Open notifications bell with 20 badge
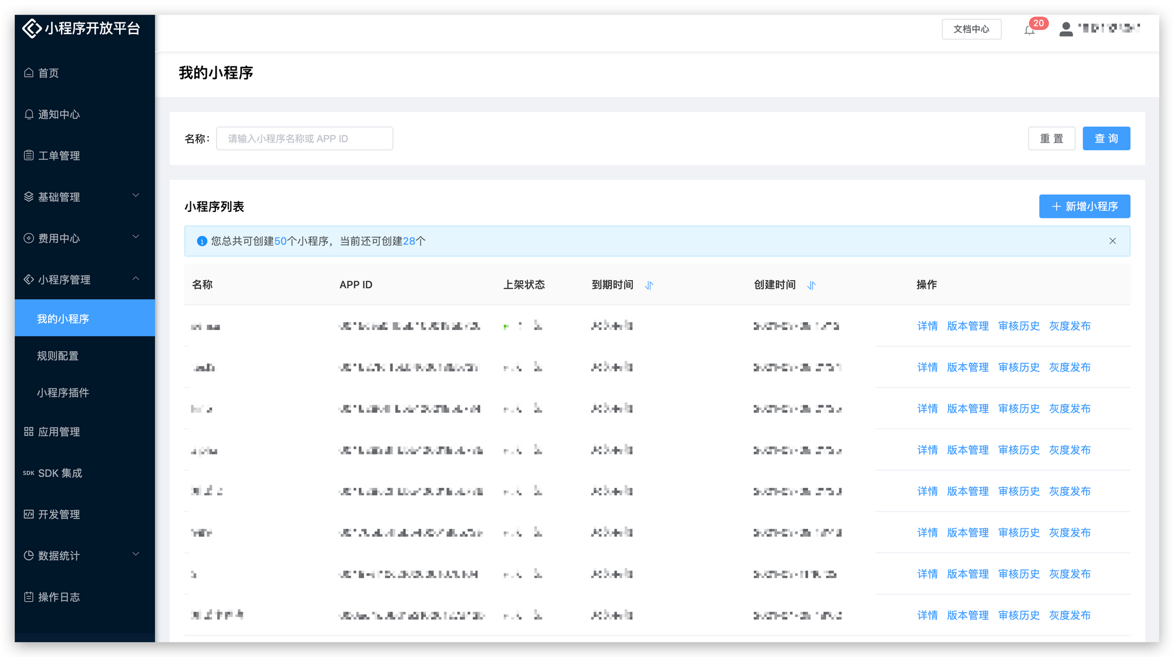1174x657 pixels. [x=1030, y=29]
